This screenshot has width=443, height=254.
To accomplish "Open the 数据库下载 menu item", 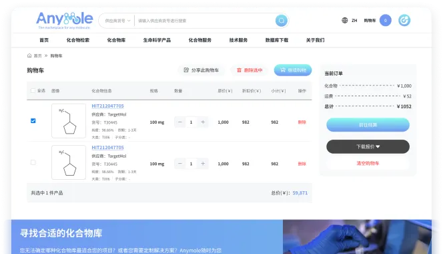I will (x=277, y=40).
